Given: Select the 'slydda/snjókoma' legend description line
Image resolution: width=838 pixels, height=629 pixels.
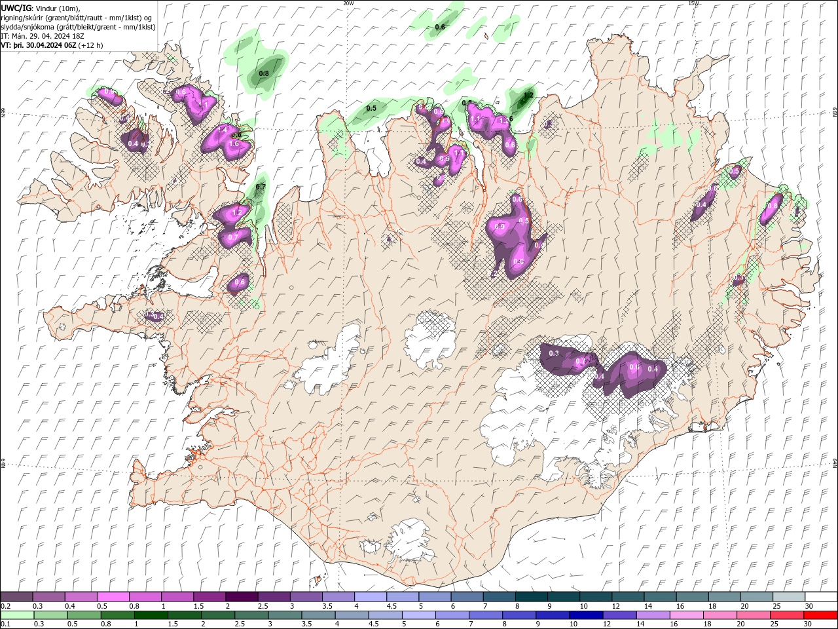Looking at the screenshot, I should [x=79, y=27].
